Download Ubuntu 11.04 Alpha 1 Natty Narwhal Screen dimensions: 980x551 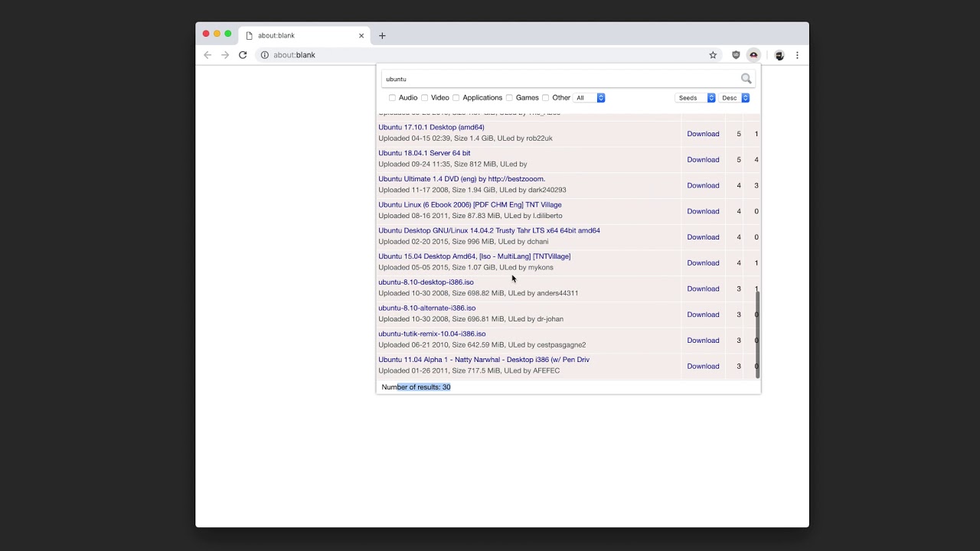pyautogui.click(x=703, y=367)
